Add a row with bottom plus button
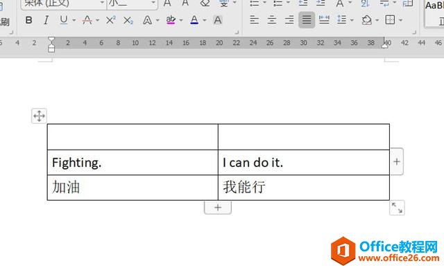 point(218,208)
